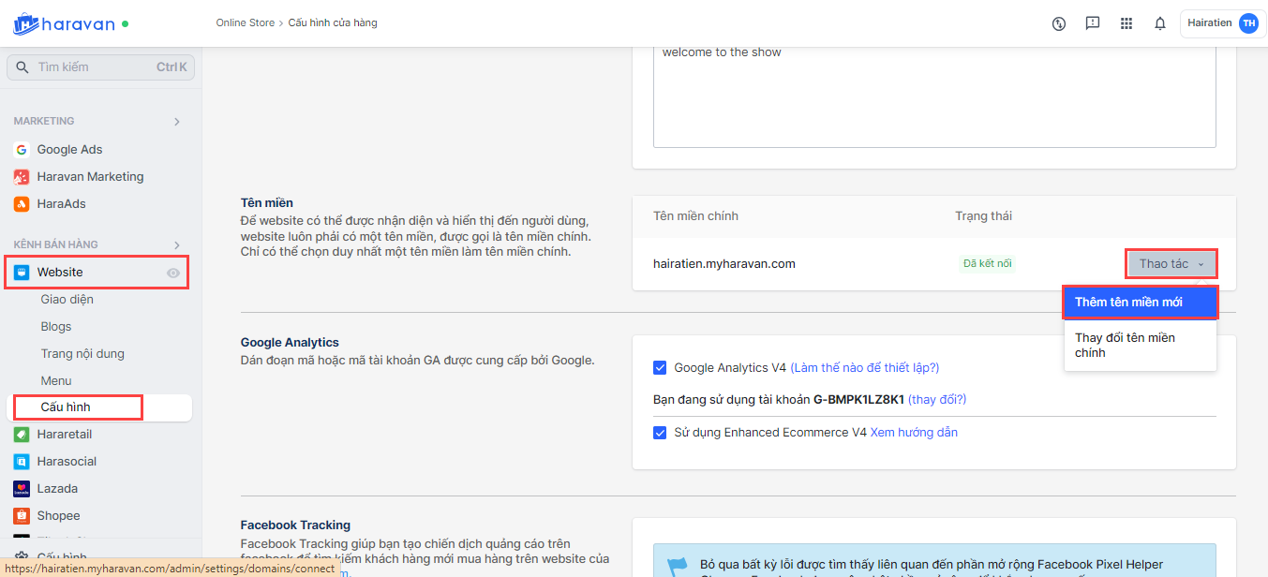1268x577 pixels.
Task: Focus the Tìm kiếm search field
Action: click(94, 67)
